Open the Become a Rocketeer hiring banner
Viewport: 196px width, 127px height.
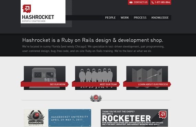tap(134, 118)
